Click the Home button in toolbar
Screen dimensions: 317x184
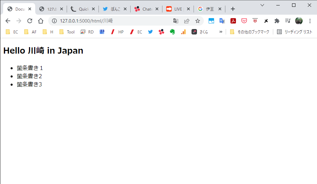point(40,21)
